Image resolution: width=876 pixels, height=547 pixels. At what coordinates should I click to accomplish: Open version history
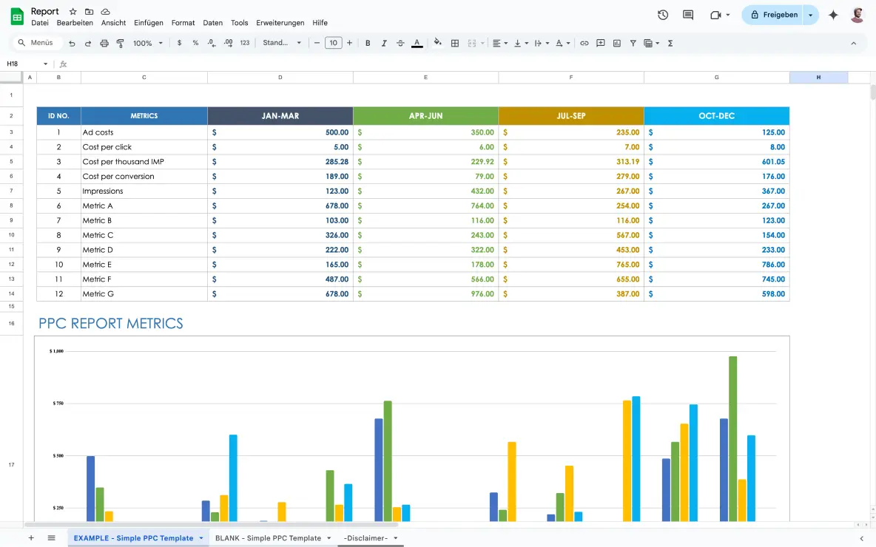[663, 14]
